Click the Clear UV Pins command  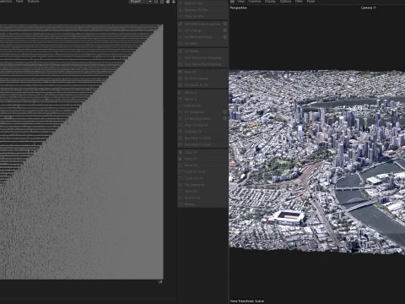click(202, 16)
